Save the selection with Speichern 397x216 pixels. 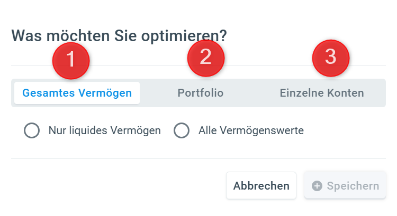tap(345, 186)
